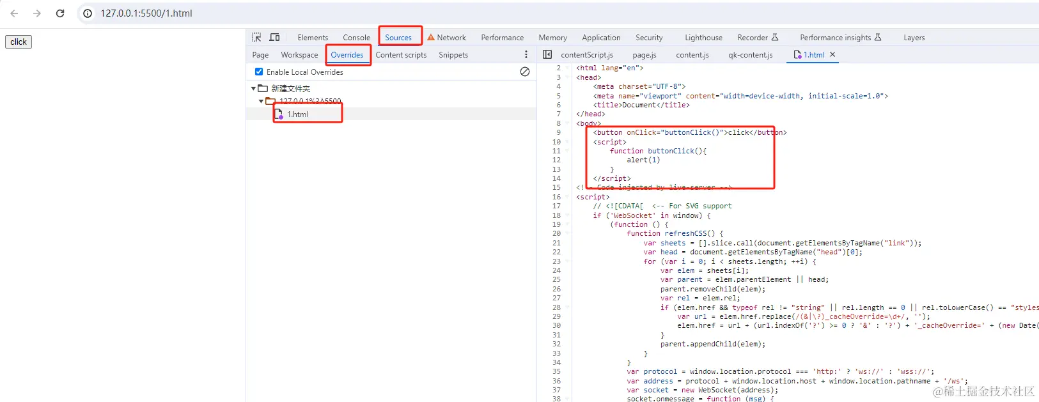
Task: Click the Performance insights flask icon
Action: [878, 38]
